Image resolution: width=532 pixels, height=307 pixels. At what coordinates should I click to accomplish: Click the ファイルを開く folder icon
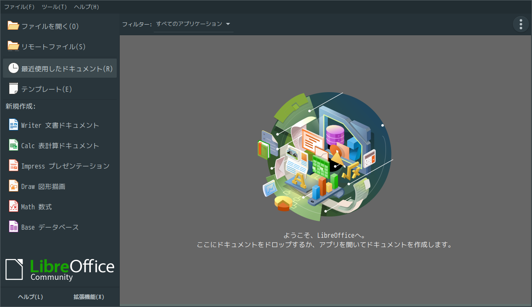tap(14, 26)
